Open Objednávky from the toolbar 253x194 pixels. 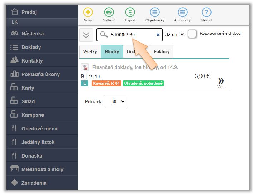tap(154, 13)
